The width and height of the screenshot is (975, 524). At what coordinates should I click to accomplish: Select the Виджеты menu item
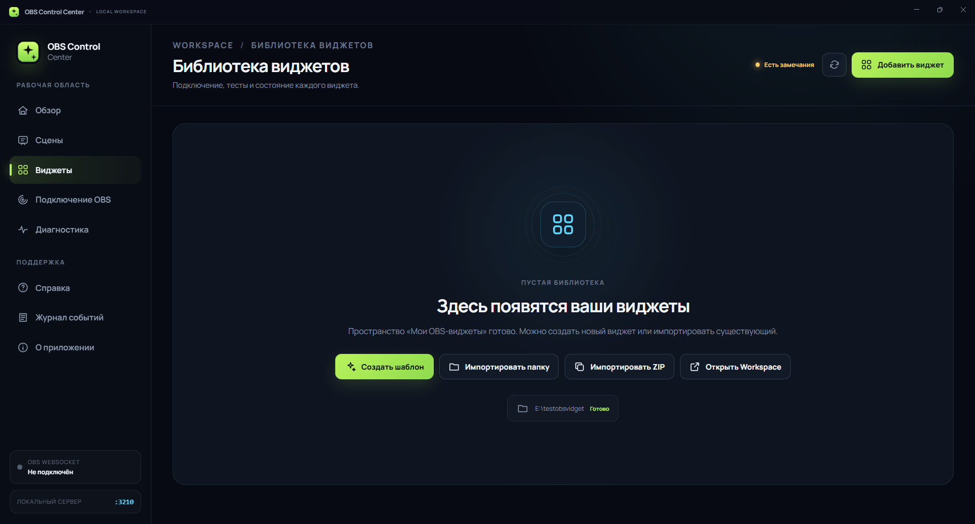(x=75, y=170)
